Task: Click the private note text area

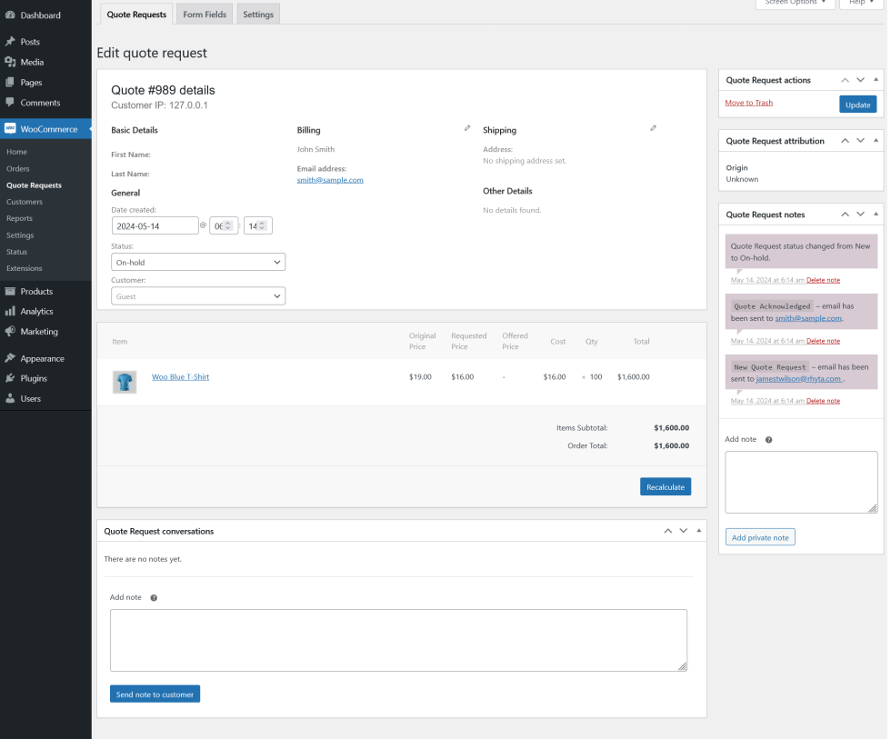Action: pyautogui.click(x=801, y=483)
